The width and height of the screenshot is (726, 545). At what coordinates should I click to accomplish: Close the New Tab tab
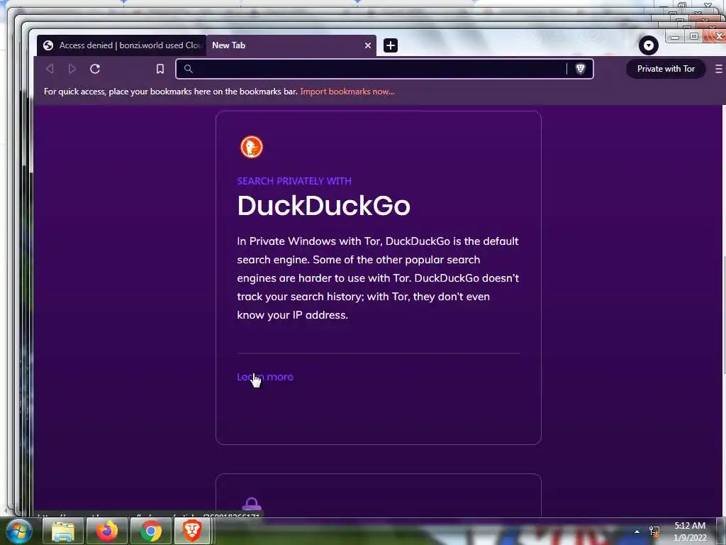point(368,45)
